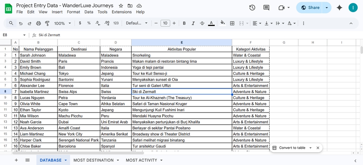Start a video call with camera icon
Image resolution: width=363 pixels, height=165 pixels.
tap(281, 8)
